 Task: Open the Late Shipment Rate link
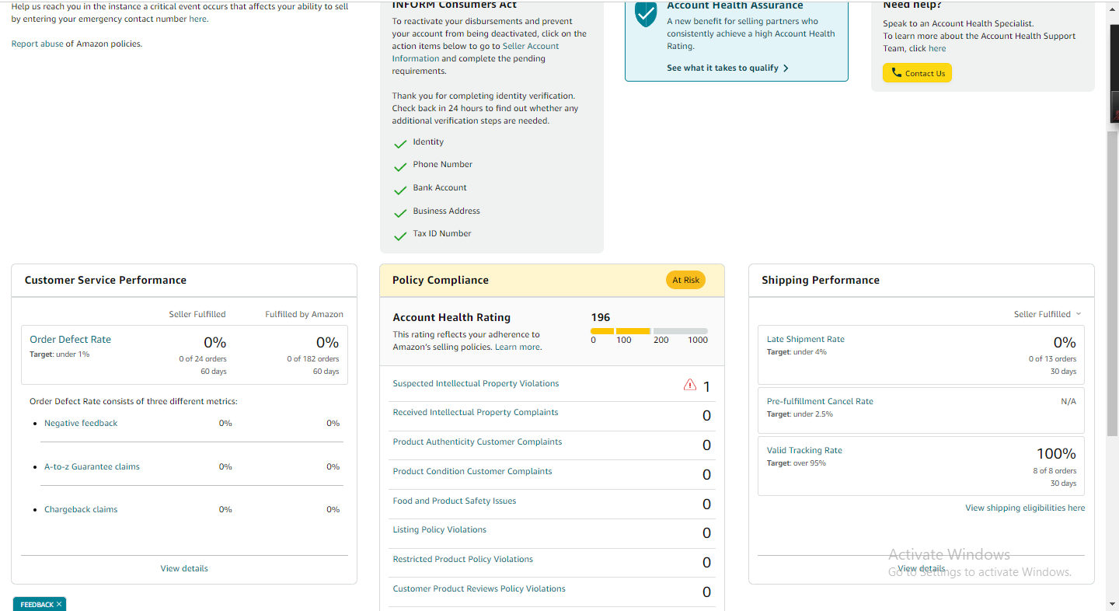(x=806, y=339)
